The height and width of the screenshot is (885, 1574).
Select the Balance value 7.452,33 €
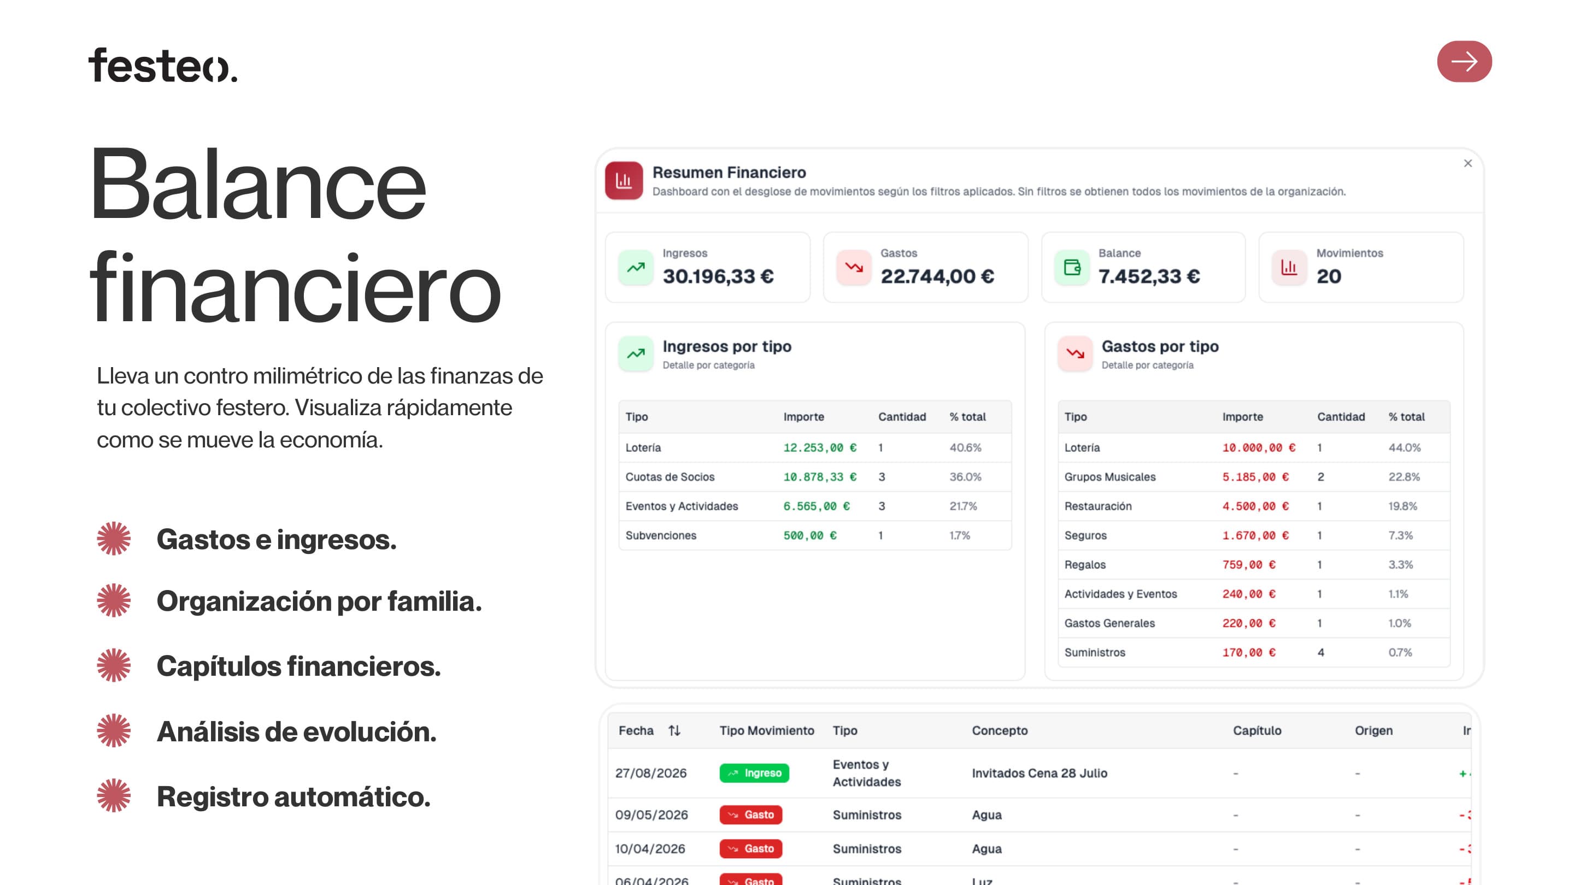[1149, 276]
